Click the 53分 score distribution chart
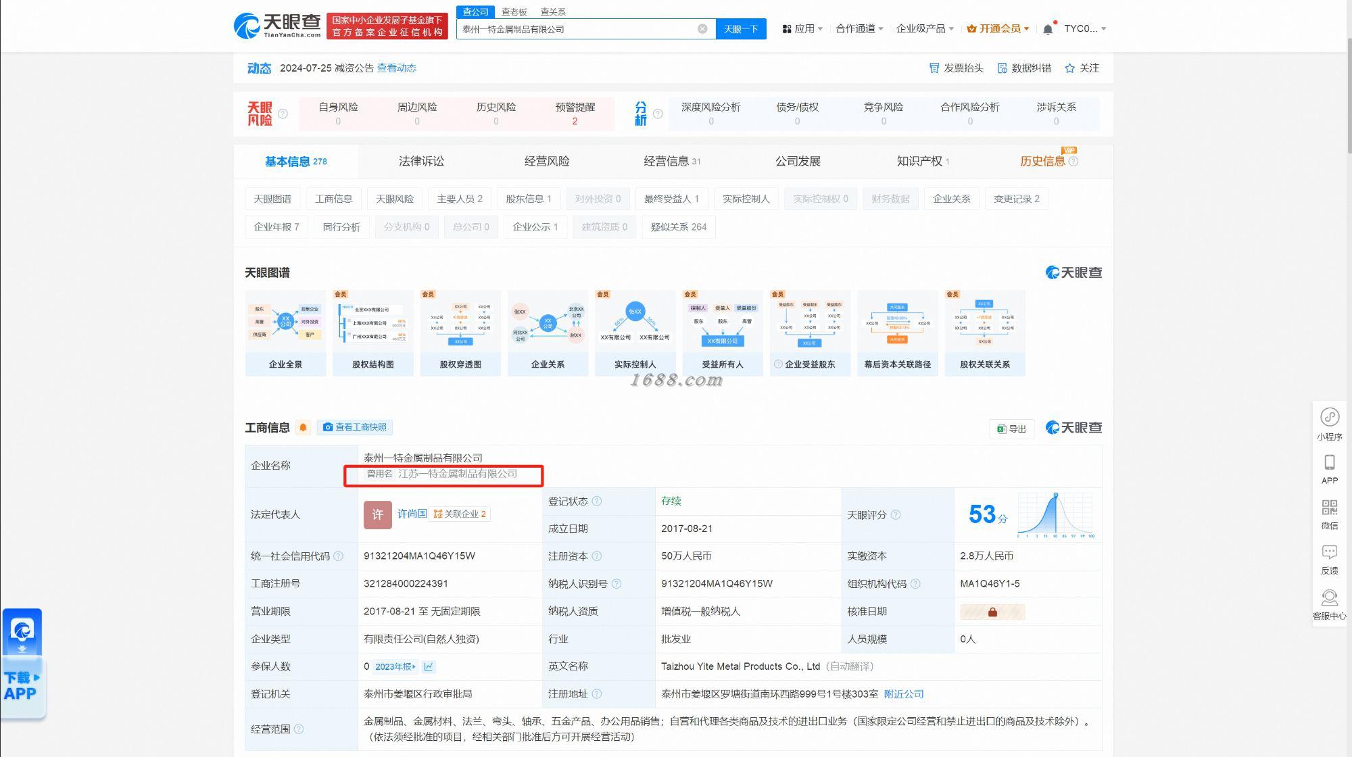The height and width of the screenshot is (757, 1352). (x=1056, y=515)
